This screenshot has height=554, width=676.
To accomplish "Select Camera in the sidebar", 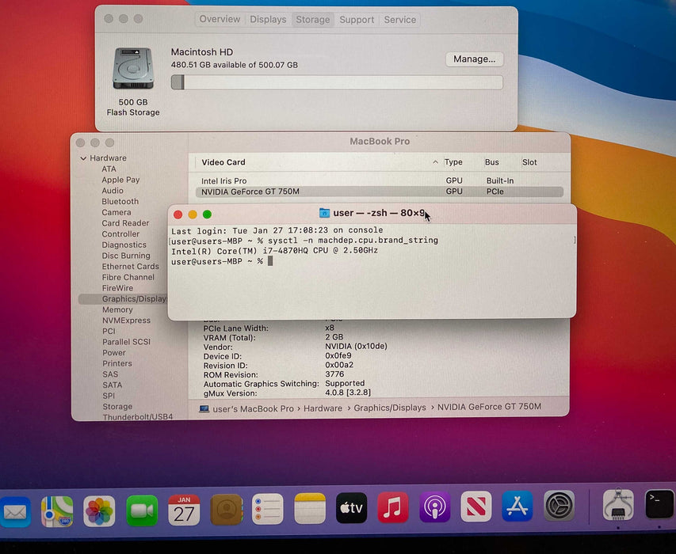I will click(116, 212).
